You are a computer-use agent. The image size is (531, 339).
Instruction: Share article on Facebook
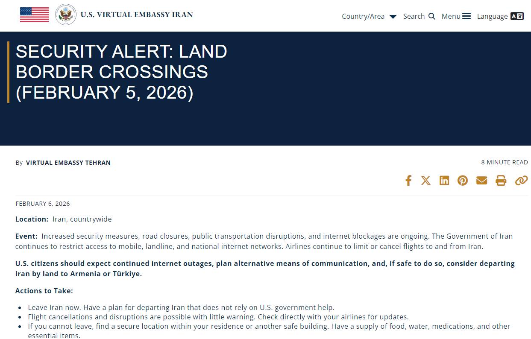[408, 180]
